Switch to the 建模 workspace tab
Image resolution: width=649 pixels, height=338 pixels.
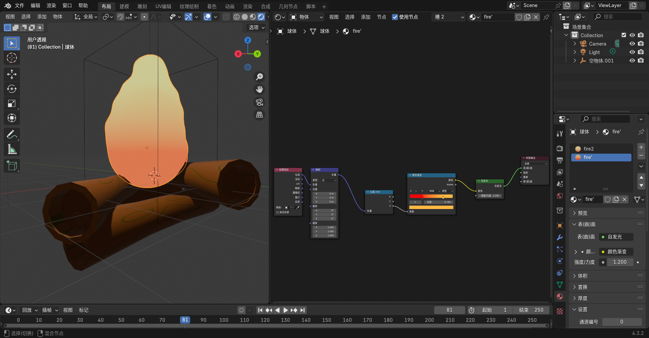[124, 6]
